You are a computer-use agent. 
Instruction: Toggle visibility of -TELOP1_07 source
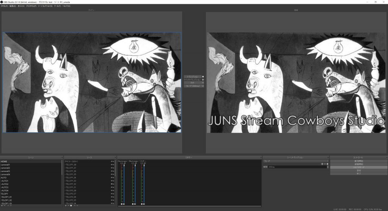[112, 168]
